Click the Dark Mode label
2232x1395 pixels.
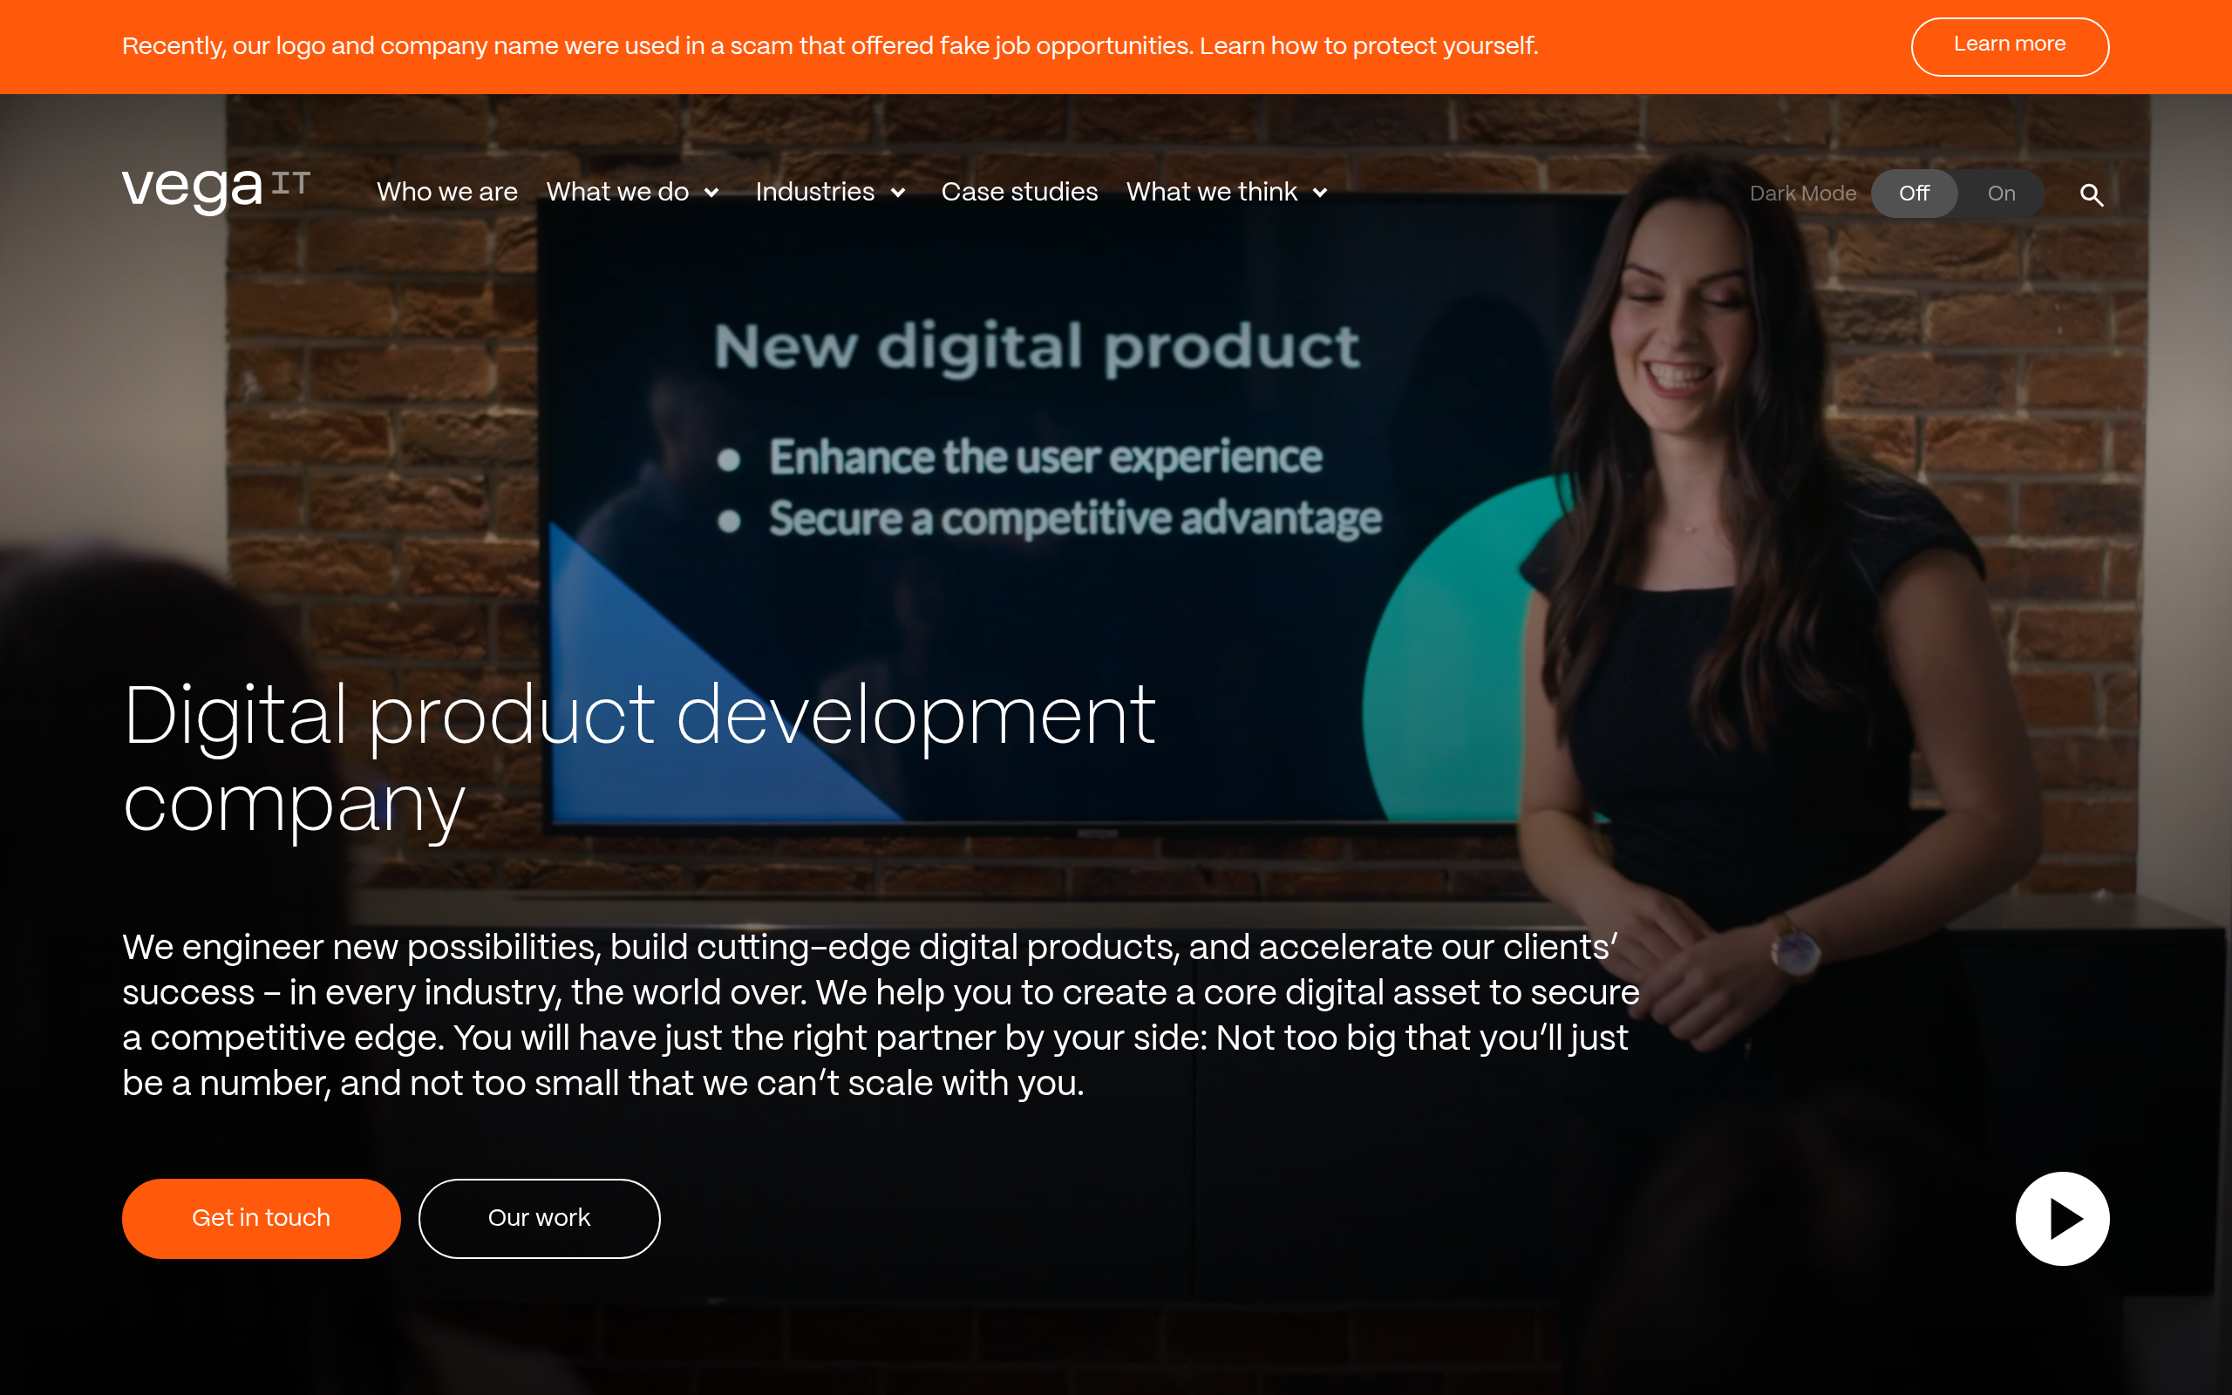[x=1802, y=194]
